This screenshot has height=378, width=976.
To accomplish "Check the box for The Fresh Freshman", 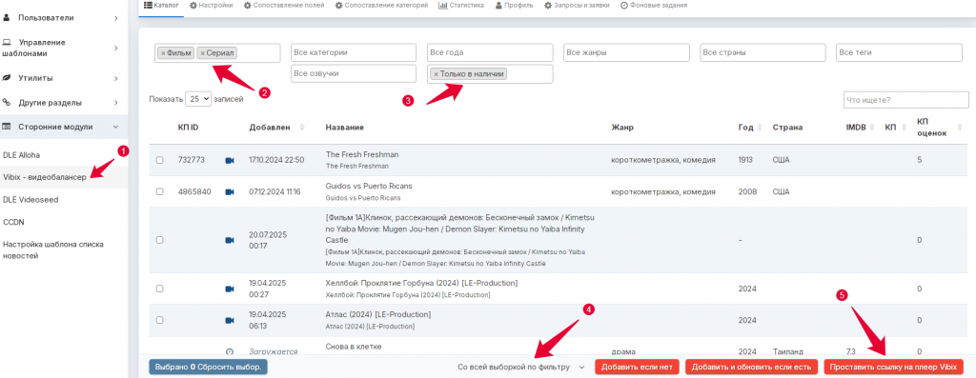I will click(160, 160).
